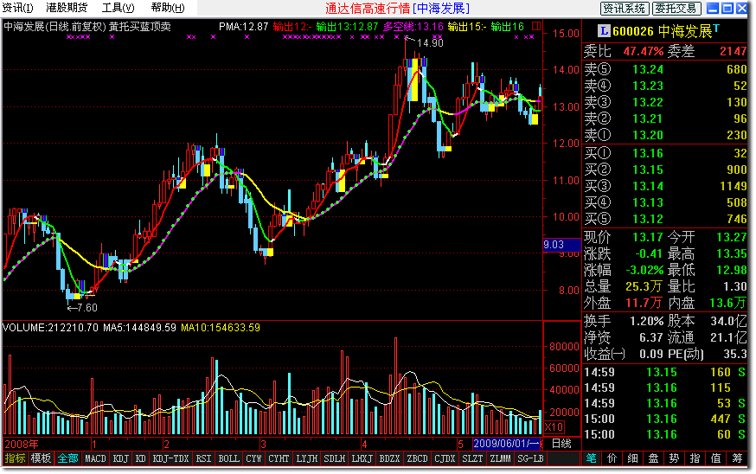The width and height of the screenshot is (756, 474).
Task: Open the 资讯(I) menu
Action: pyautogui.click(x=18, y=8)
